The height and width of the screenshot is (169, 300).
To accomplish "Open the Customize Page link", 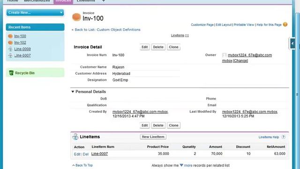I will pyautogui.click(x=202, y=25).
